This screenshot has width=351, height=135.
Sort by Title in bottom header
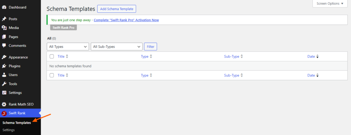(x=61, y=75)
